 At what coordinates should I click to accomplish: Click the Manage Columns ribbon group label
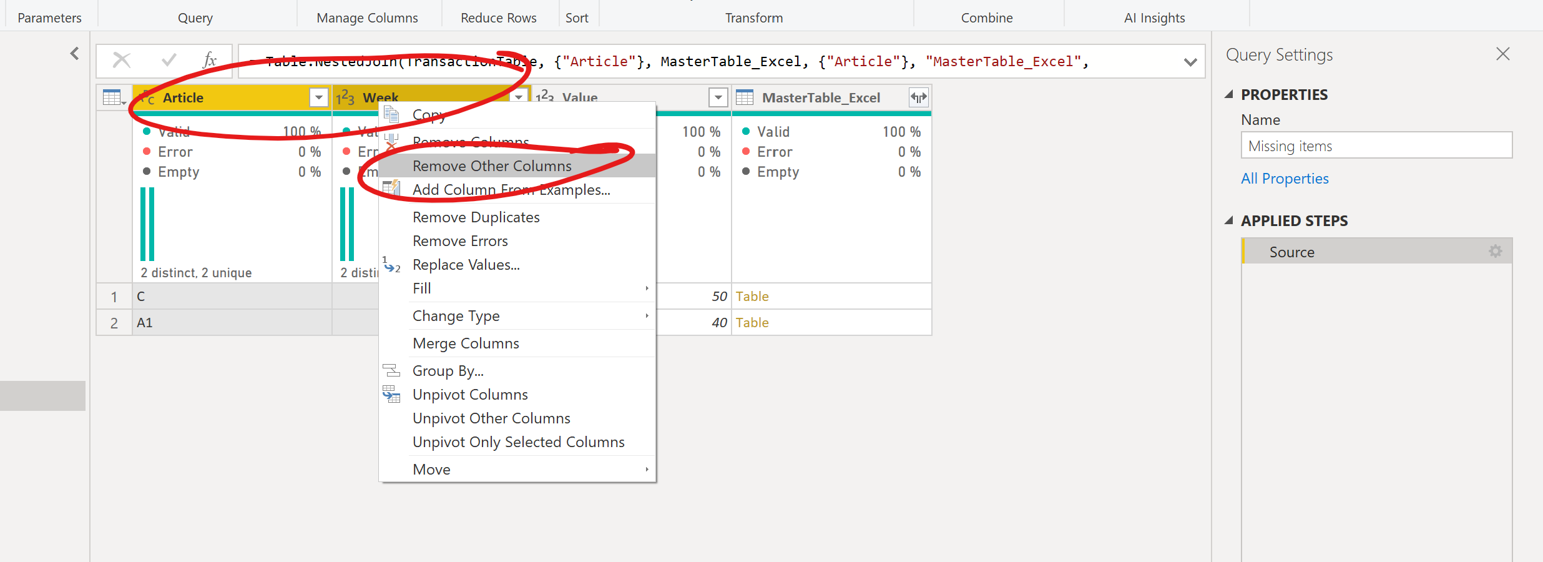pos(367,18)
